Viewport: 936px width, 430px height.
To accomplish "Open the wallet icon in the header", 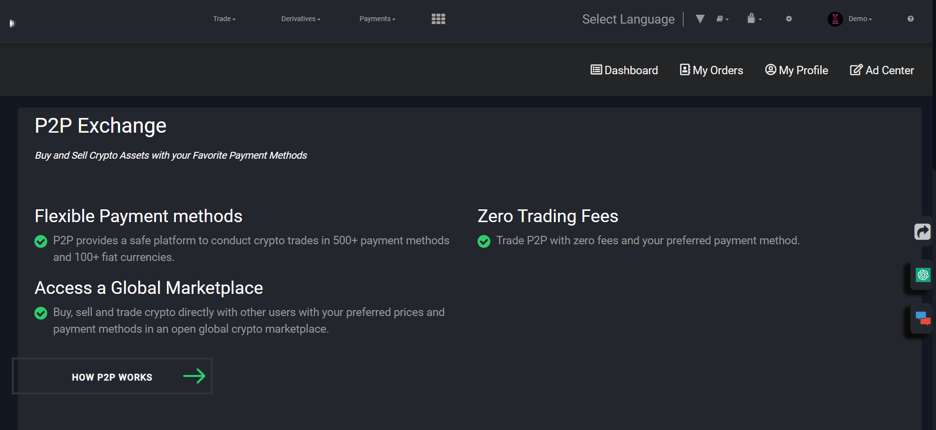I will click(752, 19).
